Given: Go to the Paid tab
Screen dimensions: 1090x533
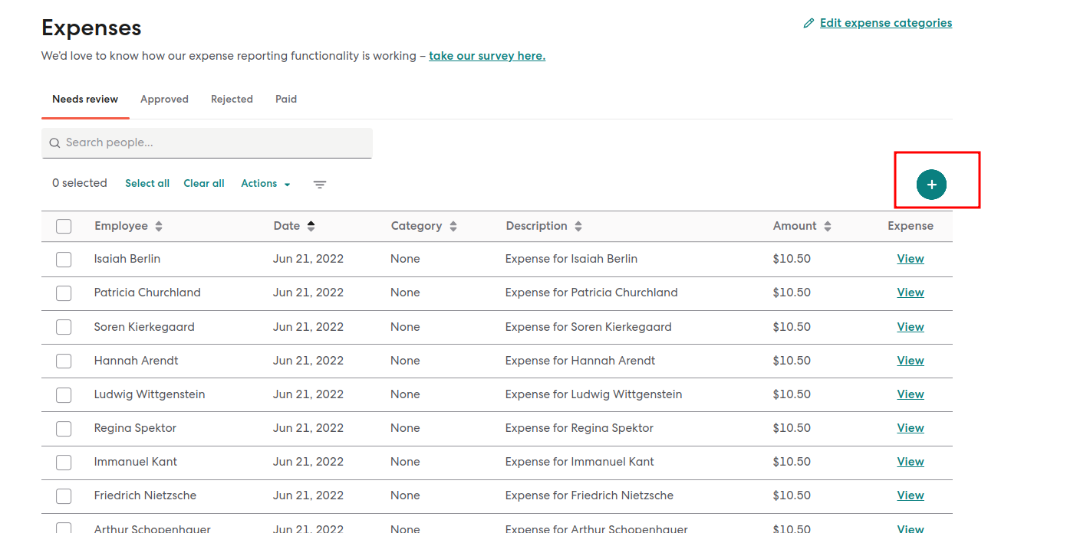Looking at the screenshot, I should tap(286, 100).
